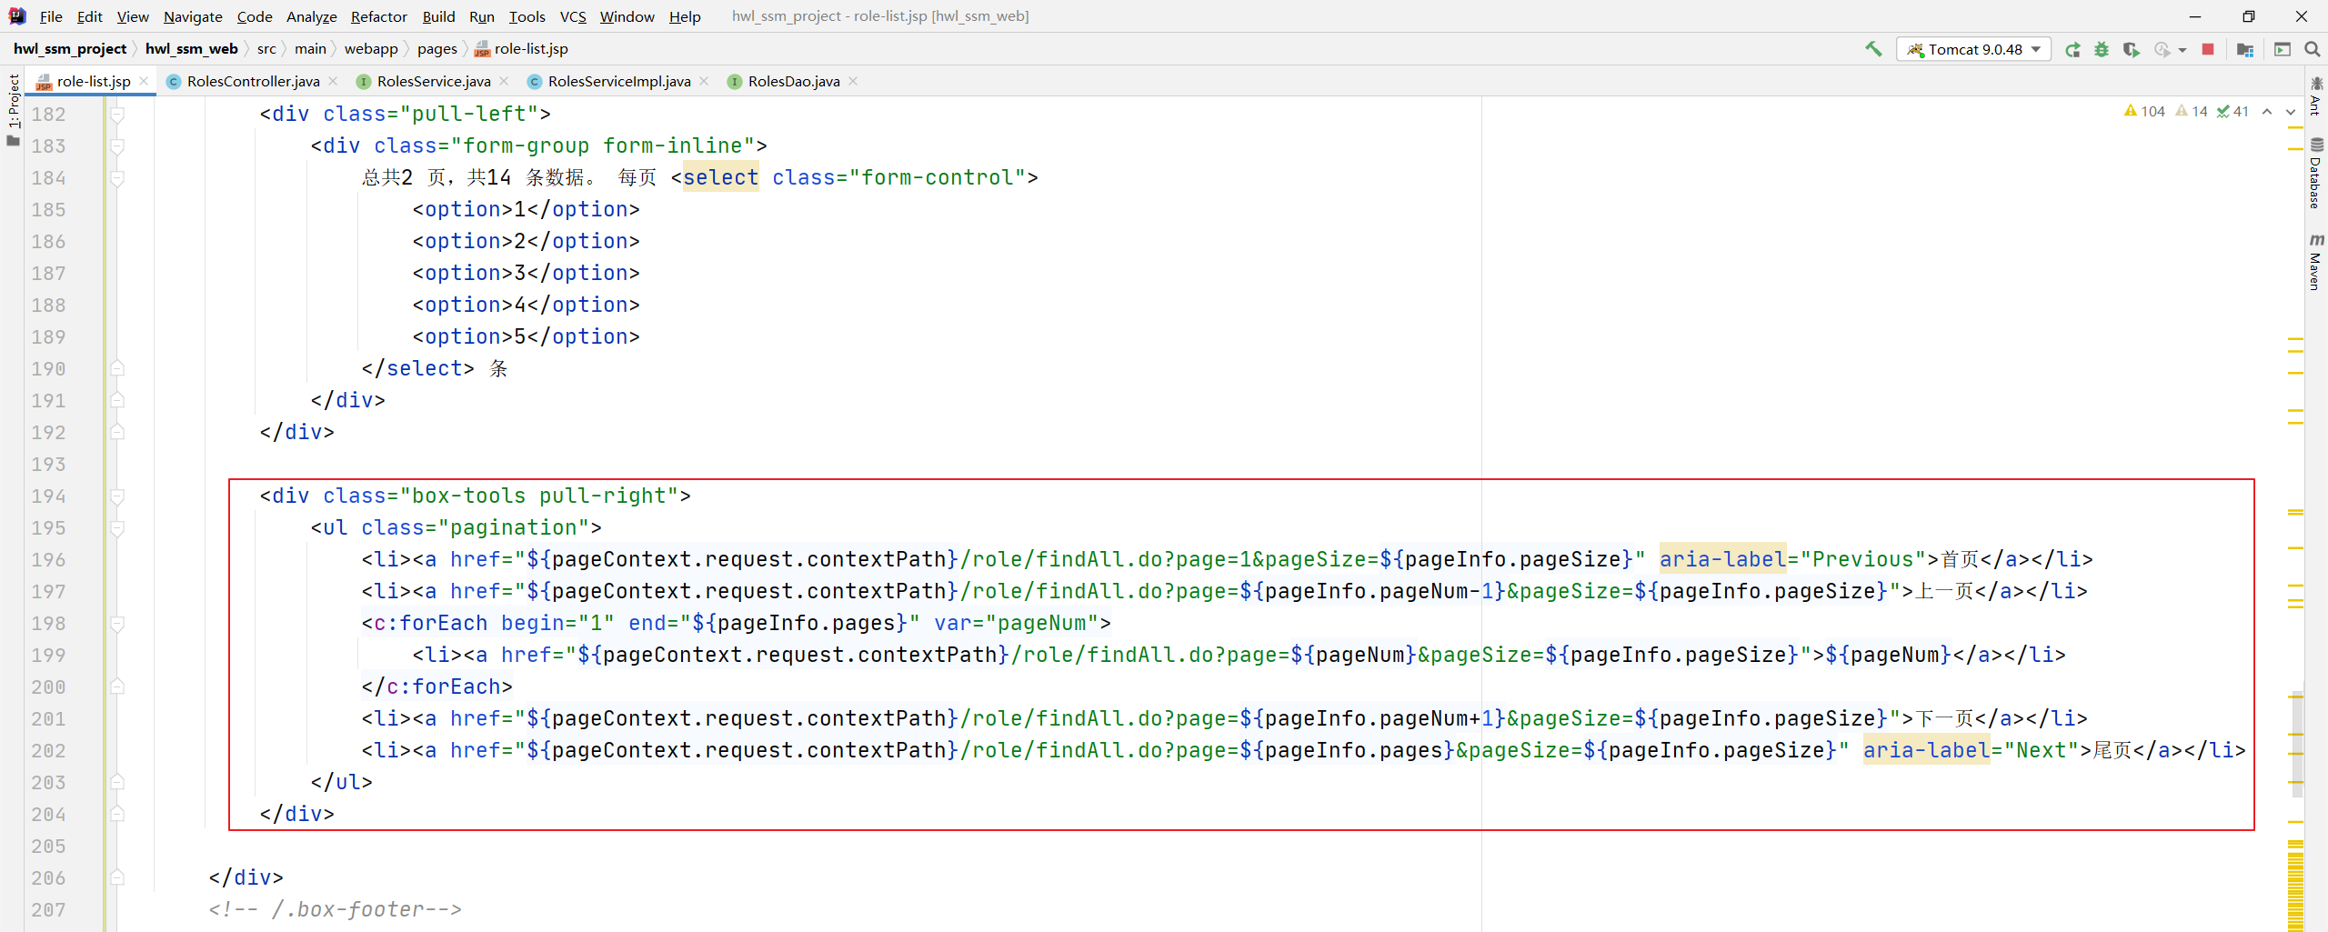Place cursor on highlighted select tag line 184
The image size is (2328, 932).
tap(720, 177)
